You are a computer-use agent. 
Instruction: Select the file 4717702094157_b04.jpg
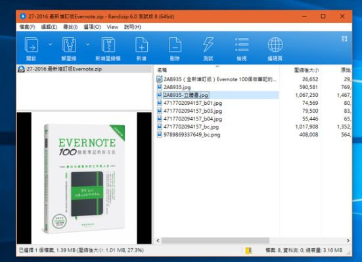pyautogui.click(x=192, y=119)
